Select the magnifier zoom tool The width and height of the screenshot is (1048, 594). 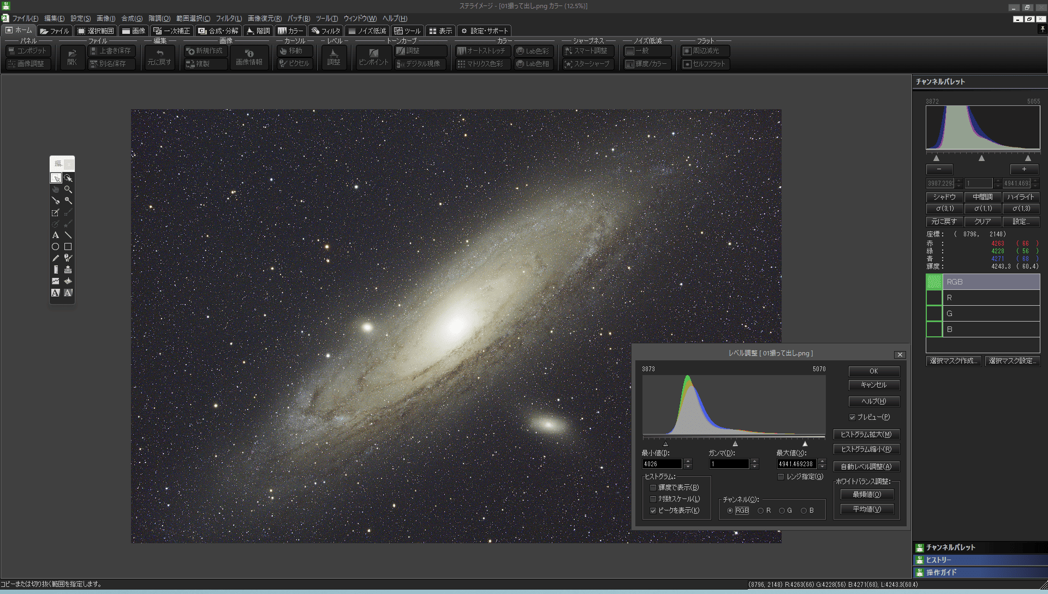68,189
